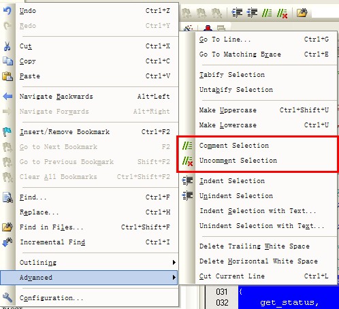Click line number 032 in editor gutter
The height and width of the screenshot is (309, 339).
pyautogui.click(x=222, y=303)
